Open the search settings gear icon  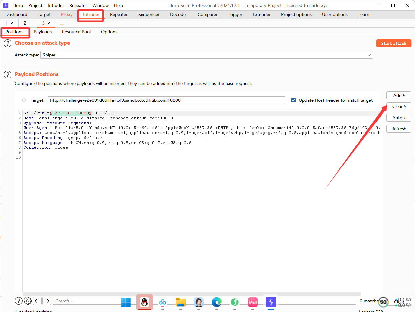(28, 301)
